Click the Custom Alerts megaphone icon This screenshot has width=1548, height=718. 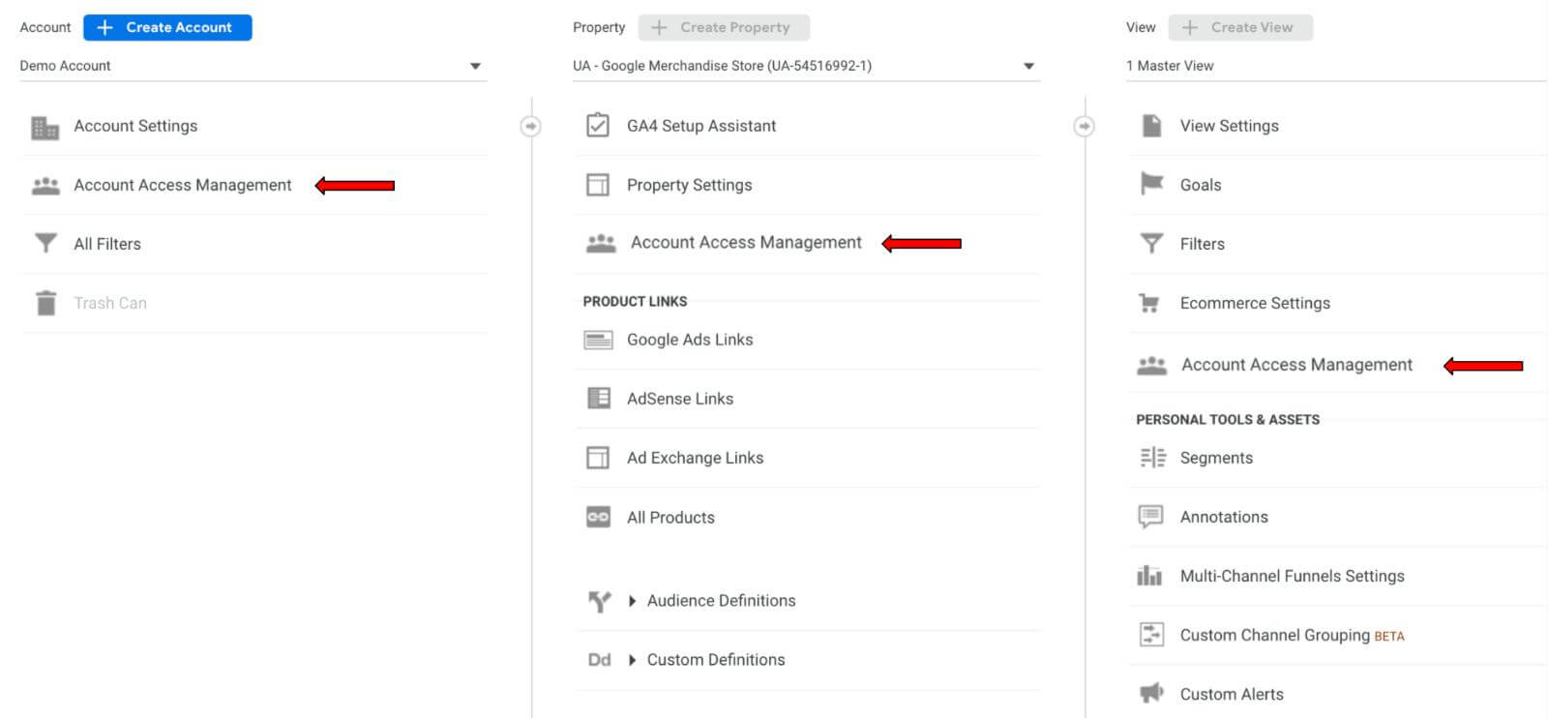(x=1150, y=693)
